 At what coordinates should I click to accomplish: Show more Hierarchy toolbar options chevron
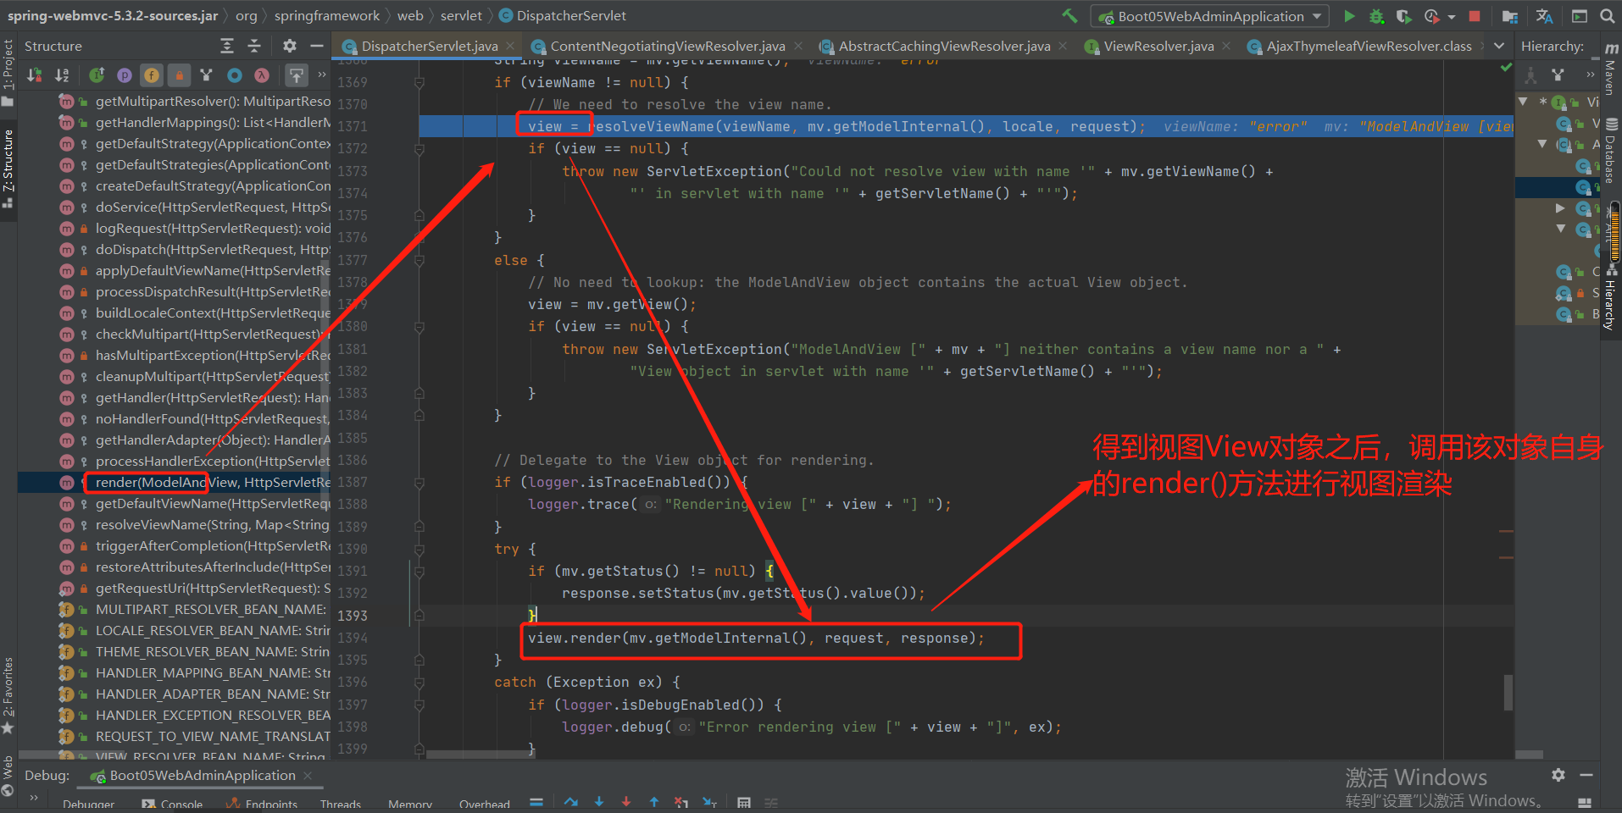1591,75
